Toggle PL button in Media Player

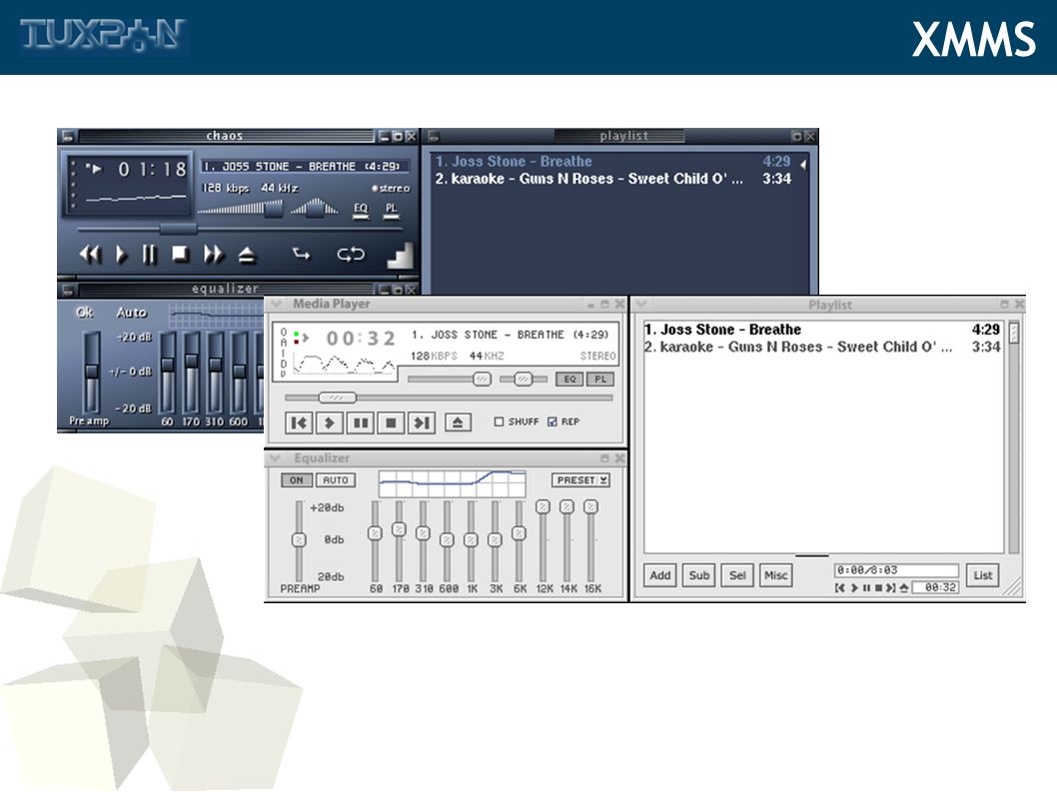coord(600,379)
